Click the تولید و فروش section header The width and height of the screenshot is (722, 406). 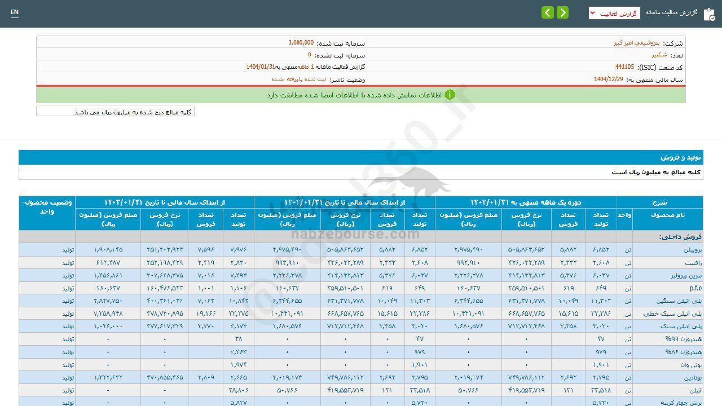coord(681,157)
